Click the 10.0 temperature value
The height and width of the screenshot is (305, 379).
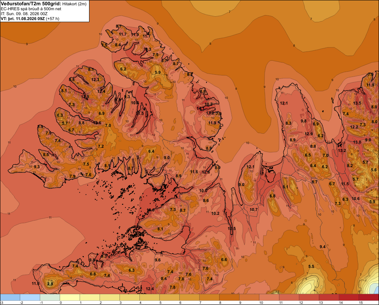click(203, 191)
